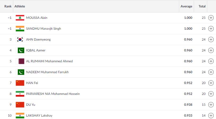Click plus icon beside IQBAL Aamer
Viewport: 216px width, 119px height.
click(x=211, y=50)
